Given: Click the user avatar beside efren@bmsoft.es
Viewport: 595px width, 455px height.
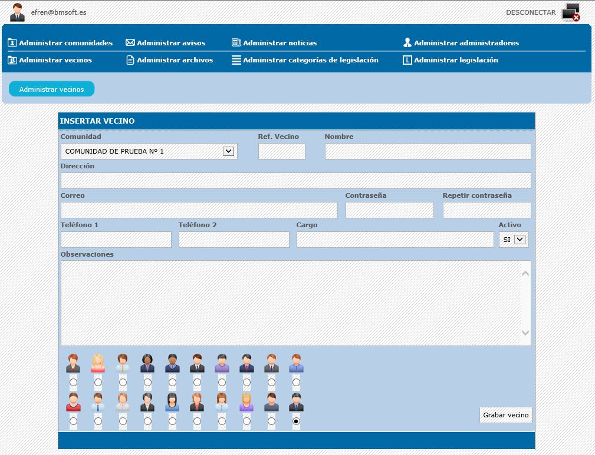Looking at the screenshot, I should click(x=17, y=12).
